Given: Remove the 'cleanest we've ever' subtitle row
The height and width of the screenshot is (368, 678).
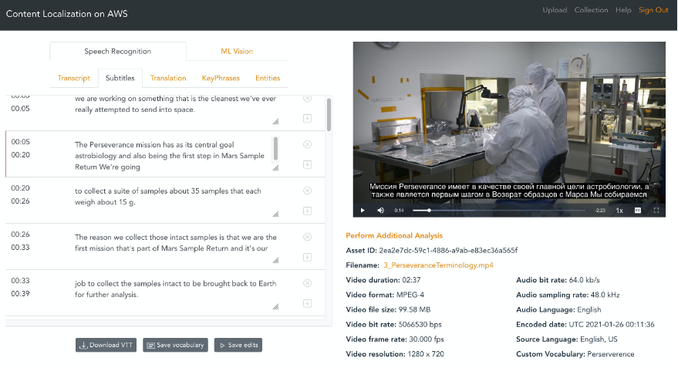Looking at the screenshot, I should (308, 98).
